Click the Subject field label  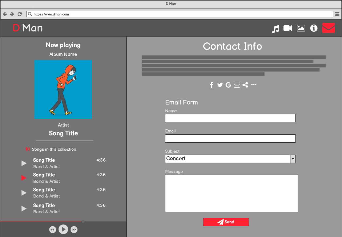172,151
